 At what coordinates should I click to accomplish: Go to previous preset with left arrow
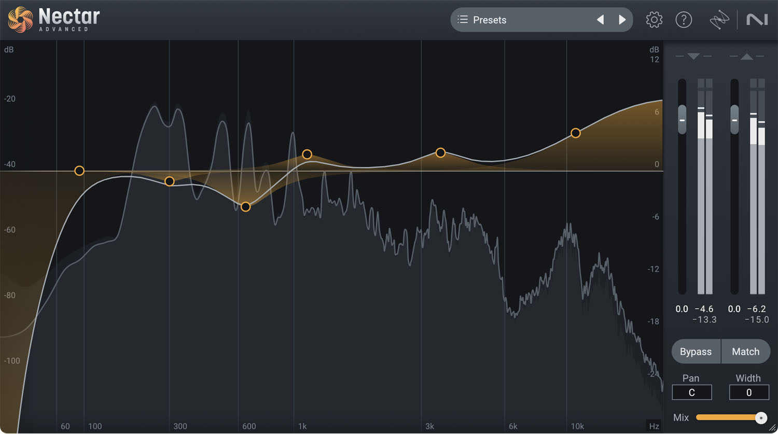pos(601,20)
